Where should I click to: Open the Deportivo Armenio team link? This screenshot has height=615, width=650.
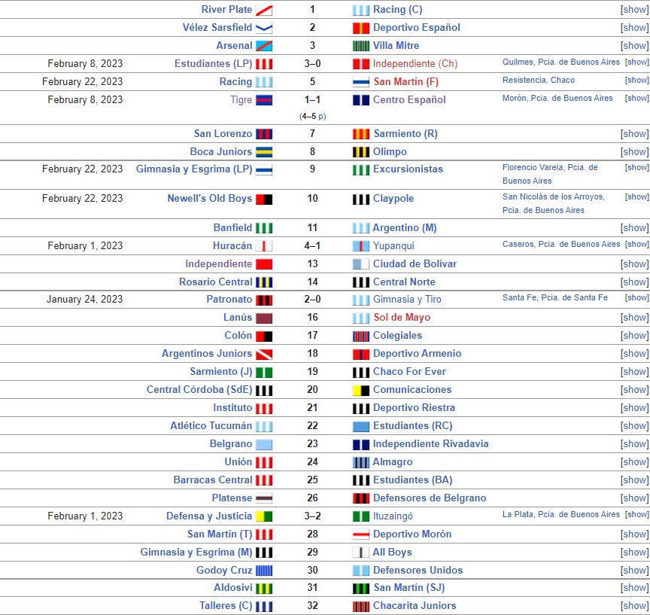pyautogui.click(x=417, y=353)
